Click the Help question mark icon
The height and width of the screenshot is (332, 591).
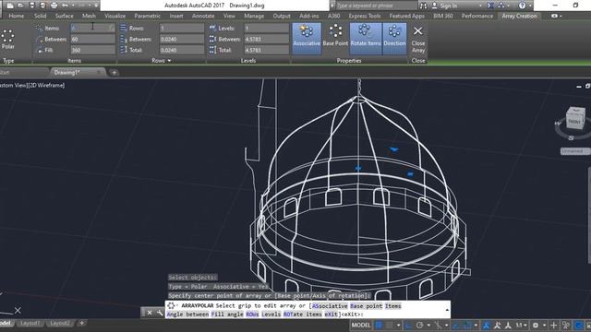click(522, 6)
